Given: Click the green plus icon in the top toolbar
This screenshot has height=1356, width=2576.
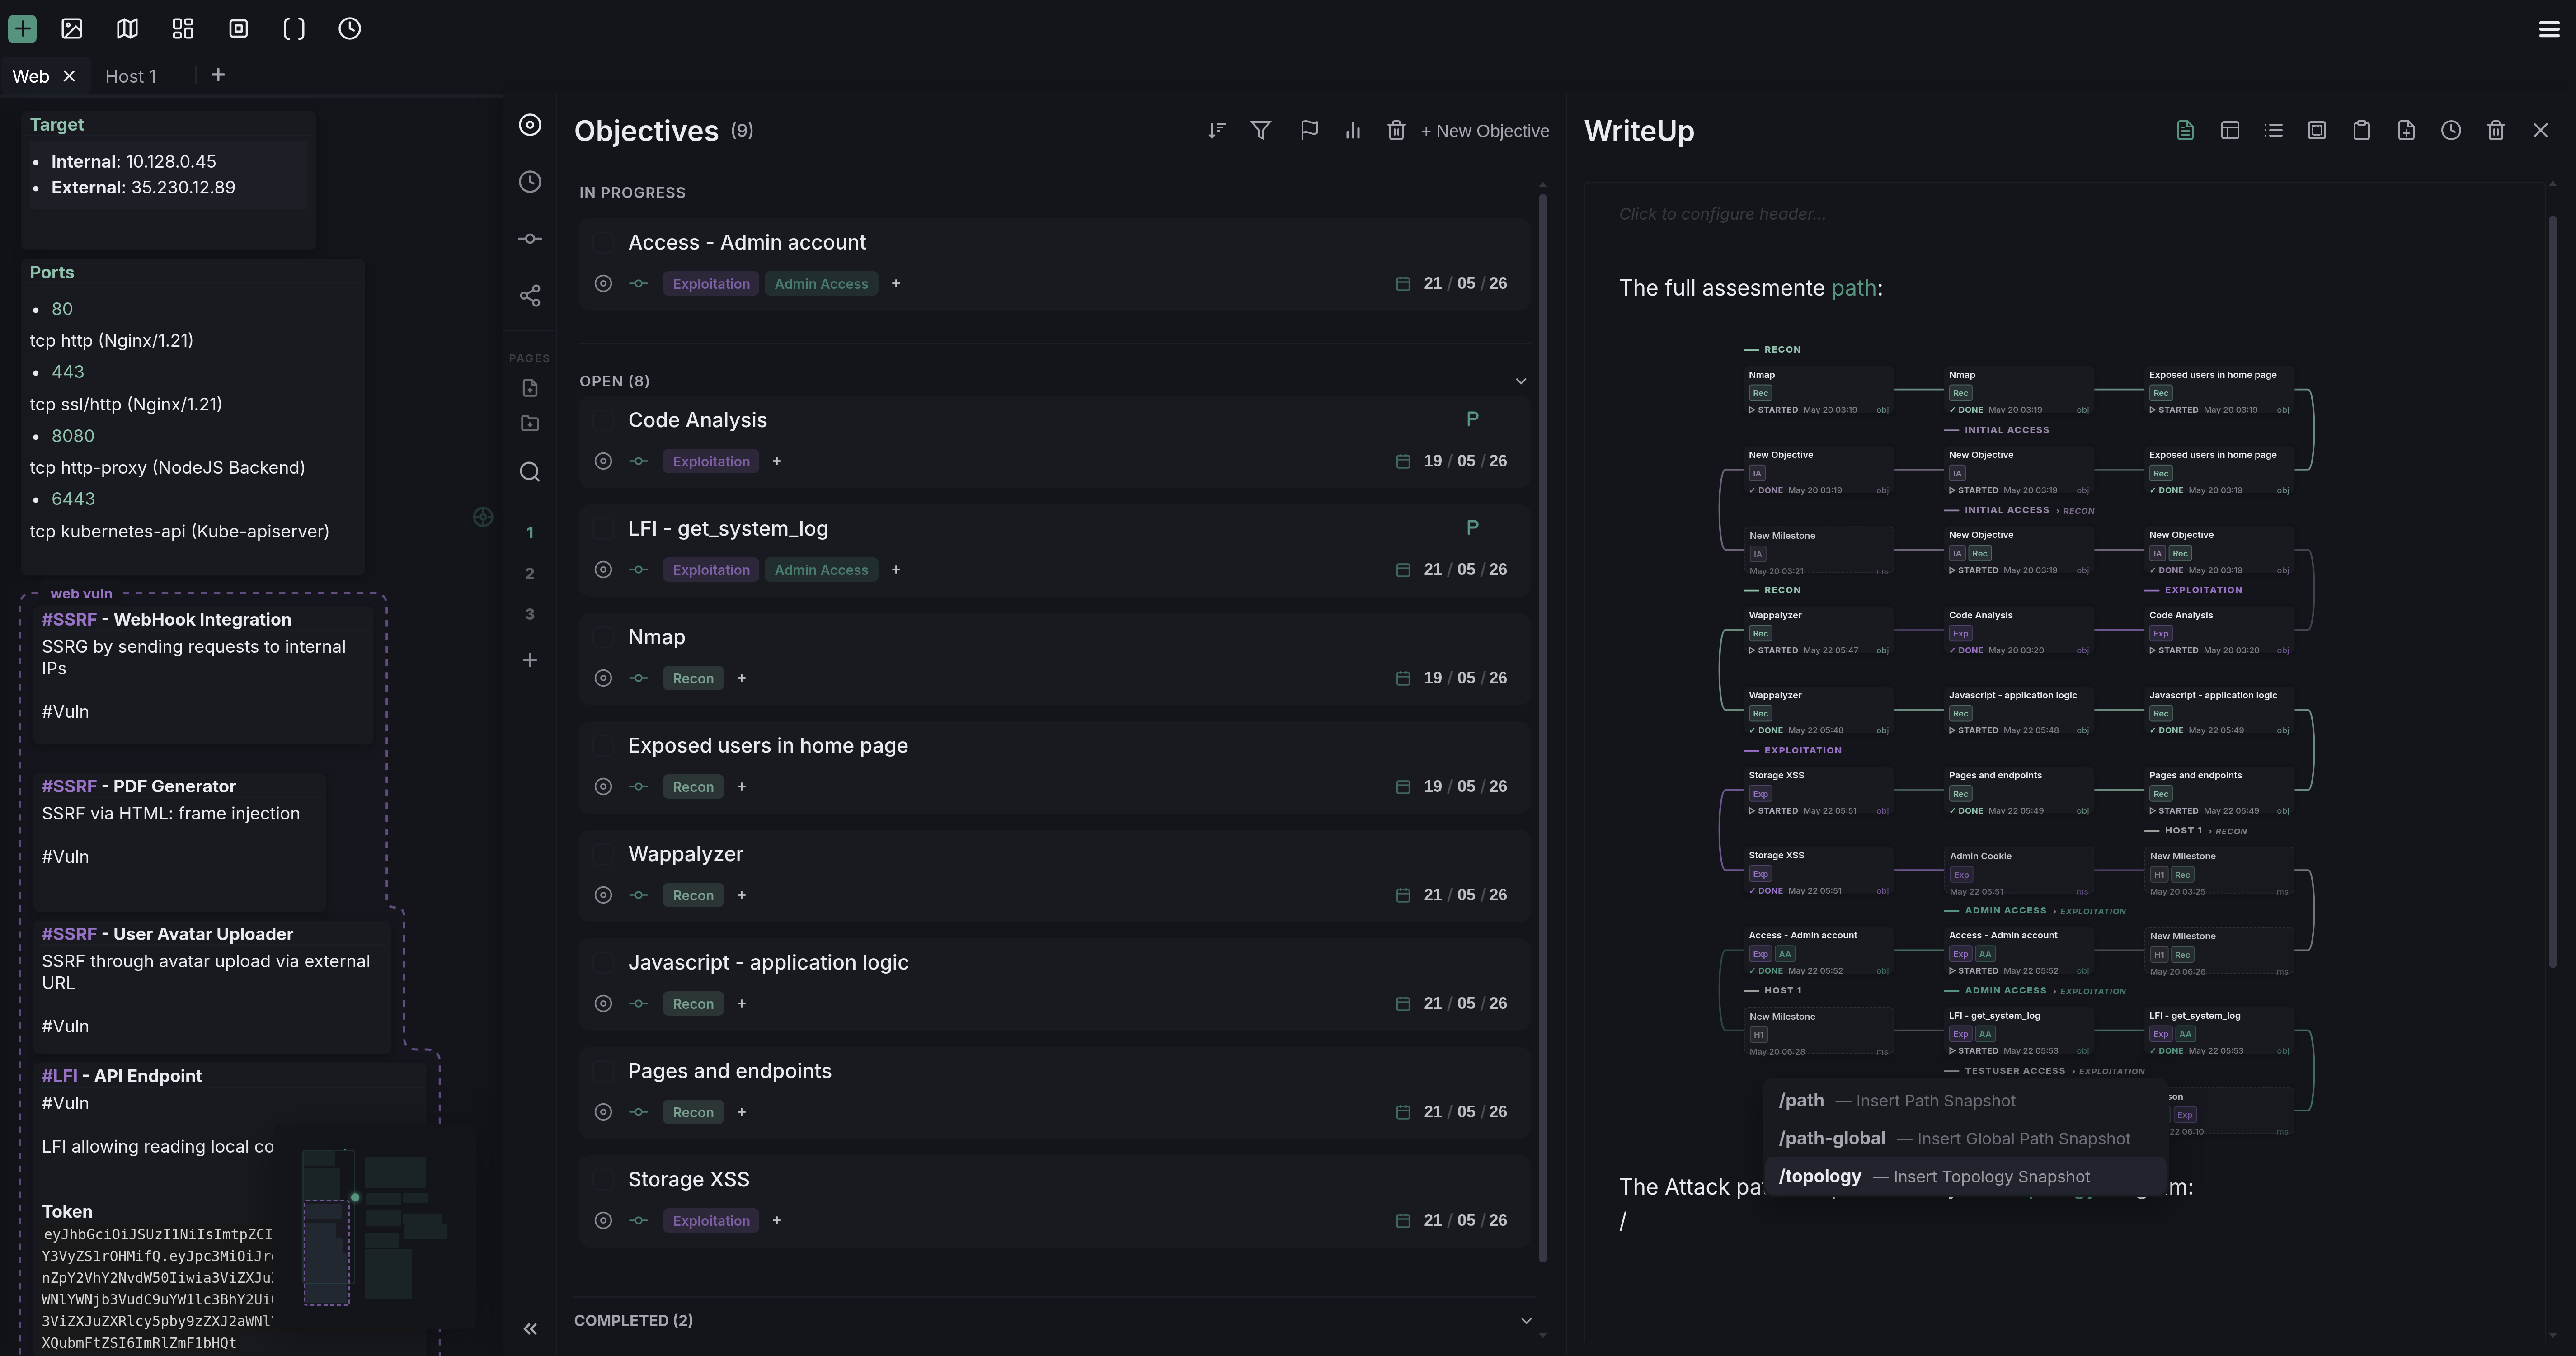Looking at the screenshot, I should click(x=22, y=28).
